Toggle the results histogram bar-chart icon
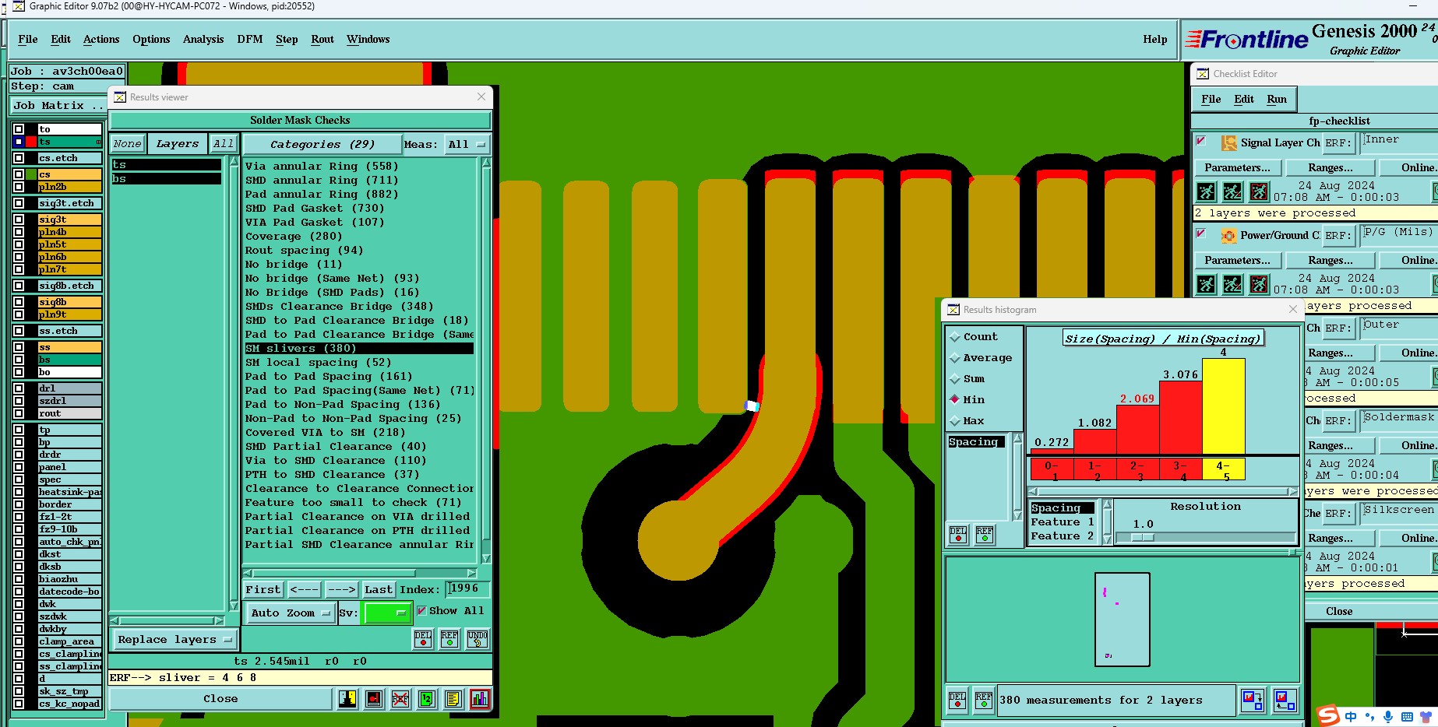 pos(480,699)
